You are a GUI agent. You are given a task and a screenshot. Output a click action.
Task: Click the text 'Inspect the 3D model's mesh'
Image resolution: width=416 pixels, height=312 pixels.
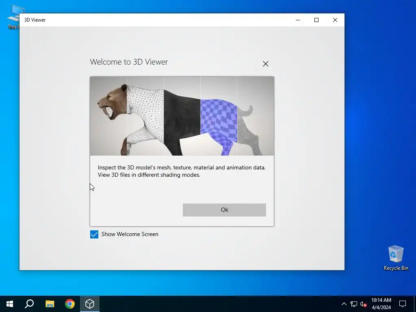pyautogui.click(x=134, y=167)
